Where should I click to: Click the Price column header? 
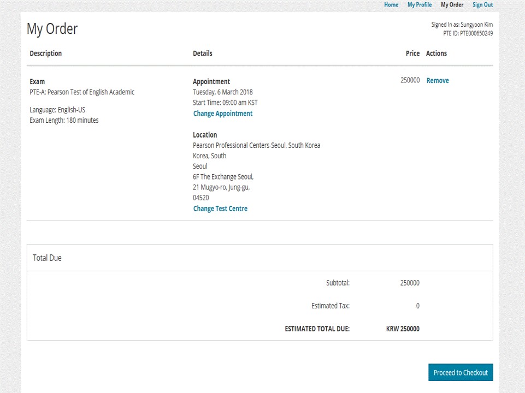pos(412,53)
